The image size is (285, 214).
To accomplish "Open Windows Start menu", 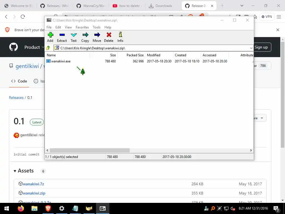I will [7, 208].
